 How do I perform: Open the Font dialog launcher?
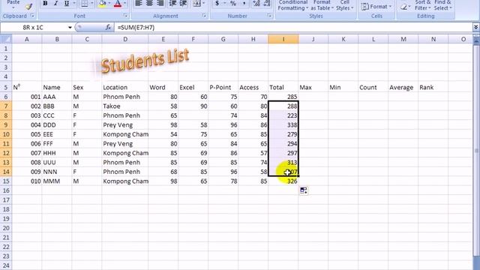125,16
